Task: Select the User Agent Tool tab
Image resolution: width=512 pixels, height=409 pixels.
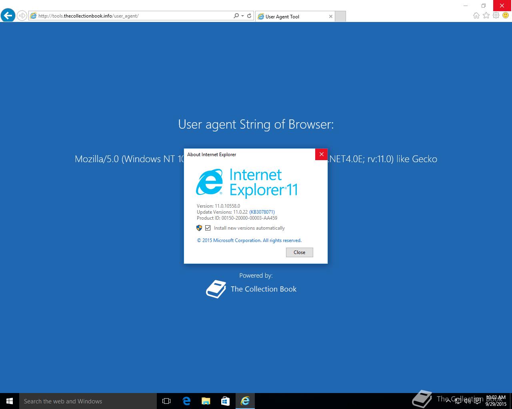Action: (x=295, y=16)
